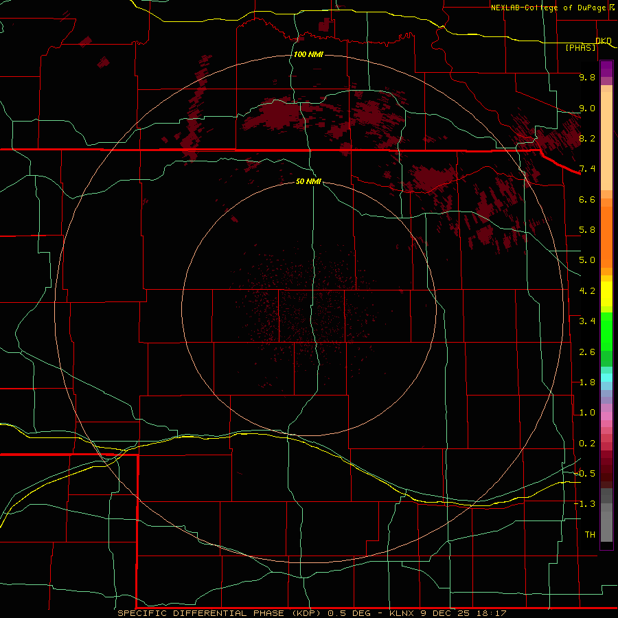Click the 5.0 value on the color scale

click(x=587, y=260)
